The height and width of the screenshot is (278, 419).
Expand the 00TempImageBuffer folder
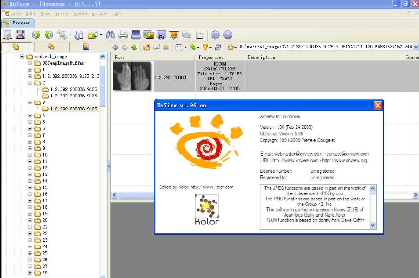30,63
